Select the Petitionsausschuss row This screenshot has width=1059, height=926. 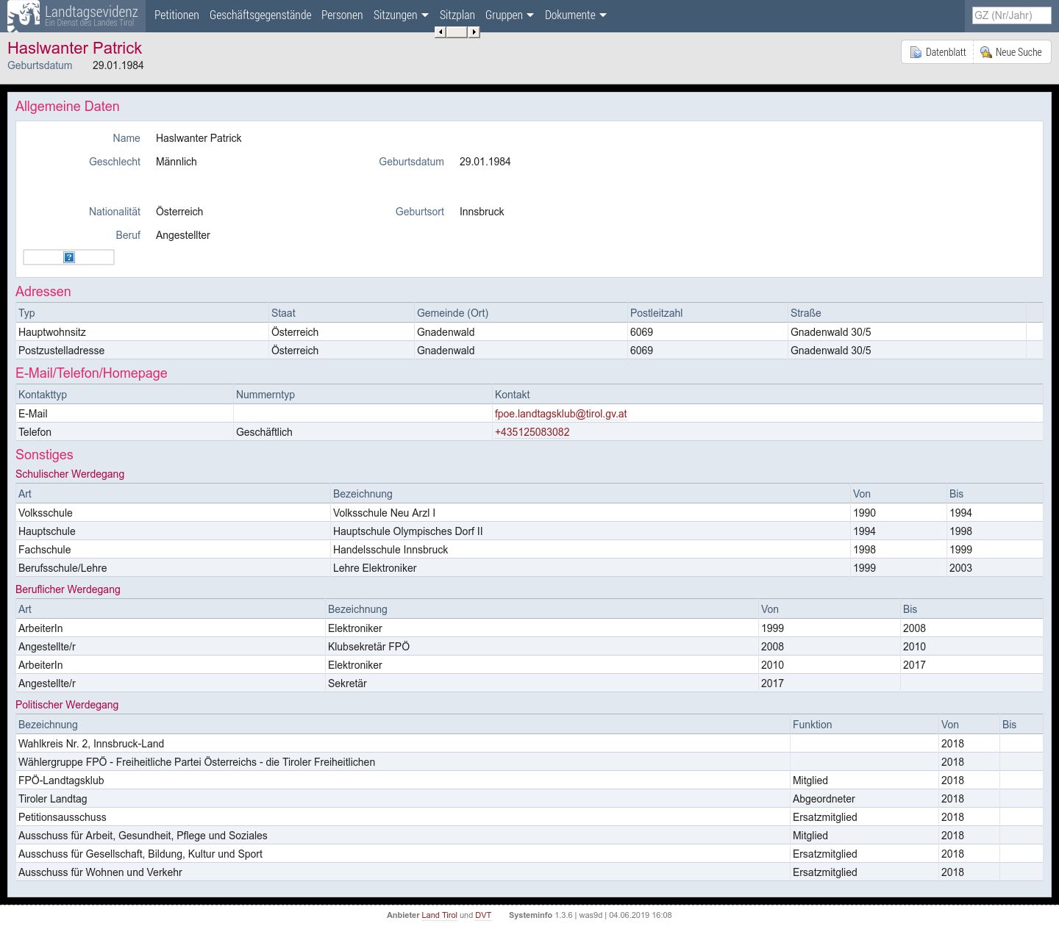click(x=529, y=817)
